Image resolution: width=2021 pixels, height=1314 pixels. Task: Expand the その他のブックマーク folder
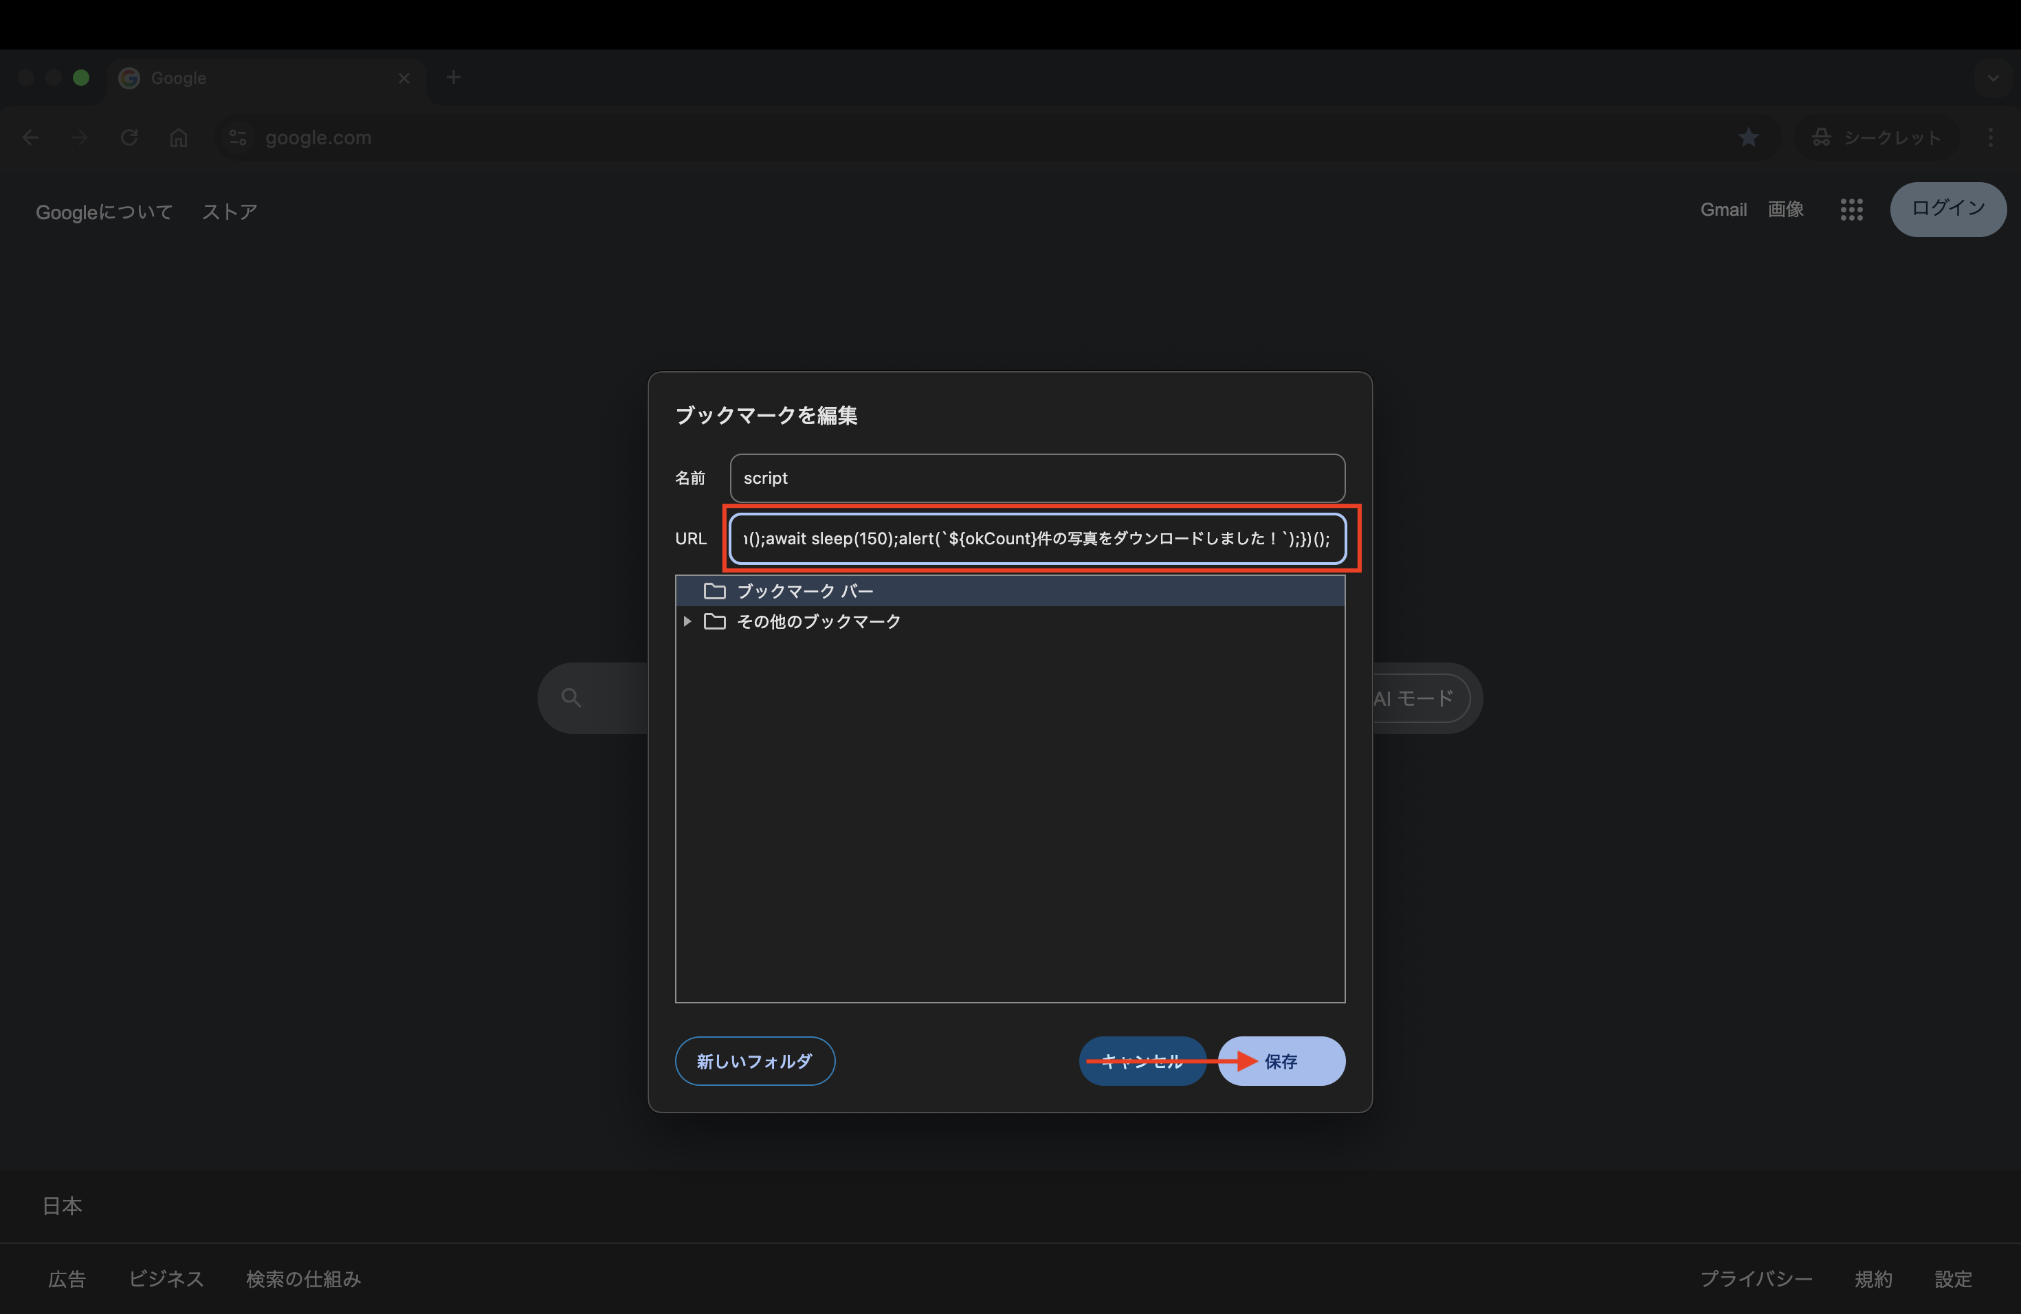(x=687, y=621)
